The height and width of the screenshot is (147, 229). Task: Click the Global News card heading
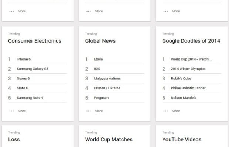pos(100,41)
